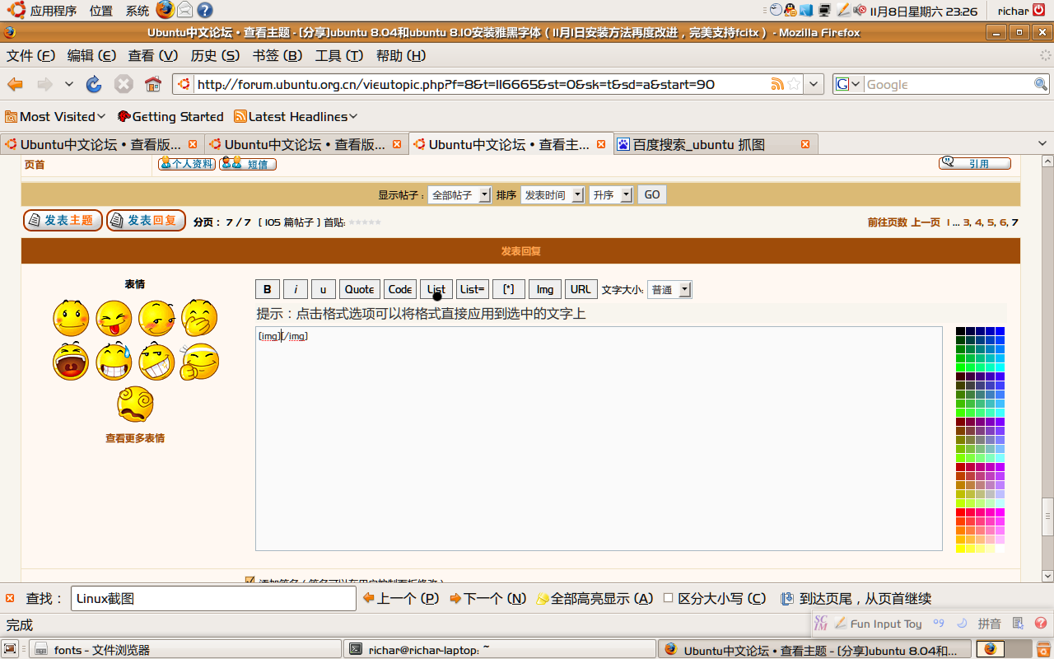This screenshot has height=659, width=1054.
Task: Close the find bar with X icon
Action: point(11,598)
